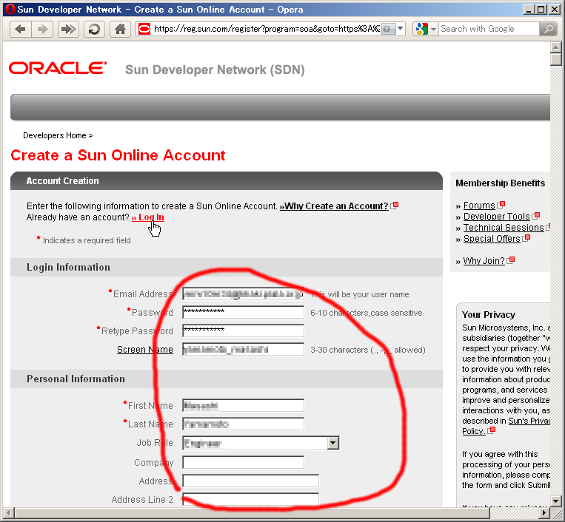565x522 pixels.
Task: Click the address bar URL field
Action: pos(267,29)
